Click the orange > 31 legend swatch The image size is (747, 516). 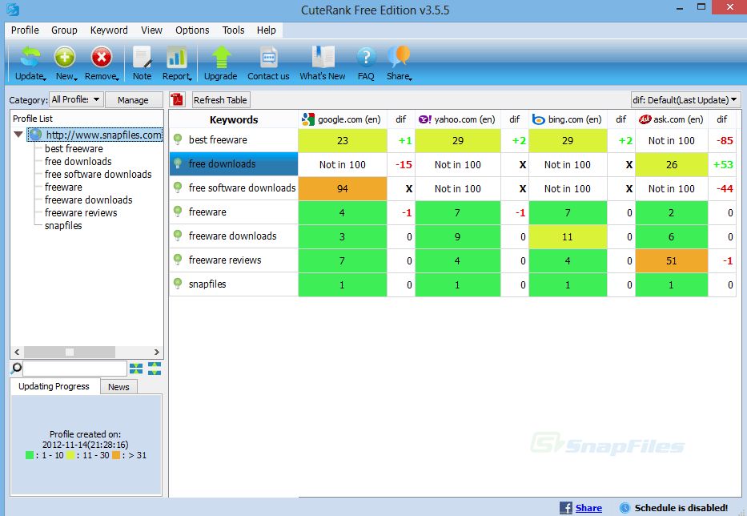point(116,455)
